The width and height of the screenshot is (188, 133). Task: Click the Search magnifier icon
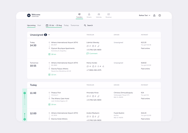click(x=85, y=26)
